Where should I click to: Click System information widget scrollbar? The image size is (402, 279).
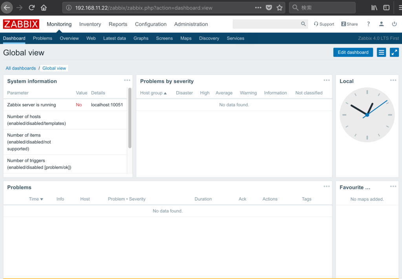point(130,118)
